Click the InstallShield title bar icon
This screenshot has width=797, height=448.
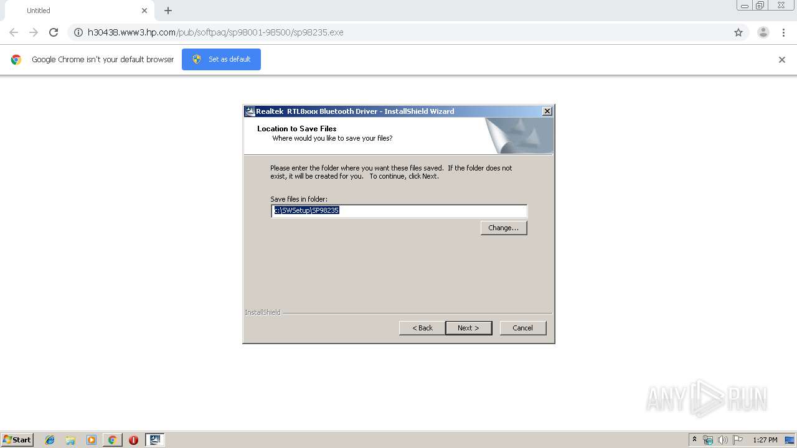coord(250,111)
